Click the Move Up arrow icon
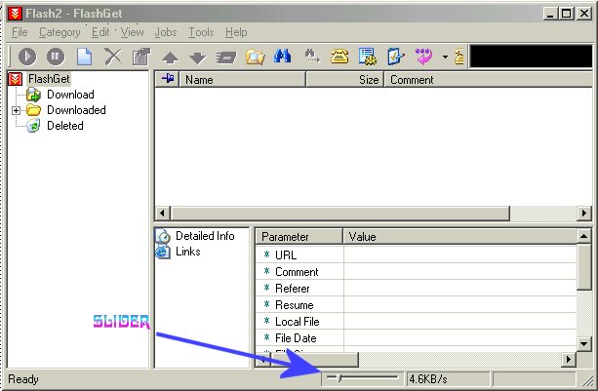Screen dimensions: 598x391 tap(170, 58)
